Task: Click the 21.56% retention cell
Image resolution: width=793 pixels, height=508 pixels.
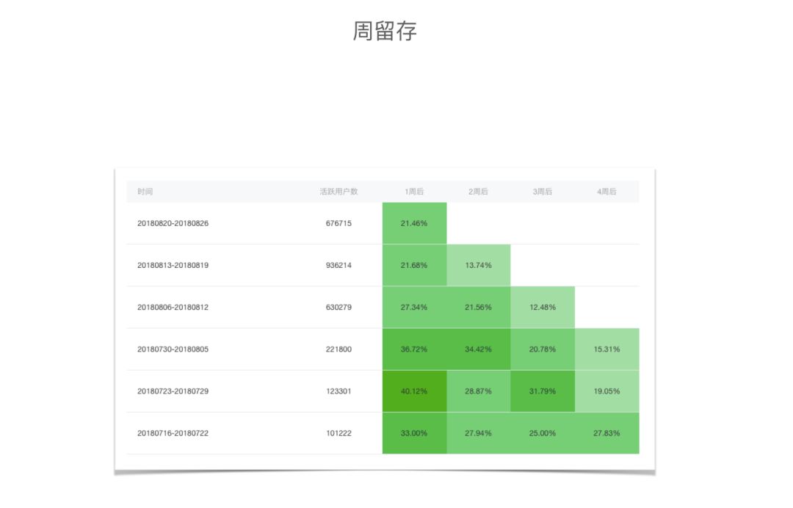Action: coord(479,308)
